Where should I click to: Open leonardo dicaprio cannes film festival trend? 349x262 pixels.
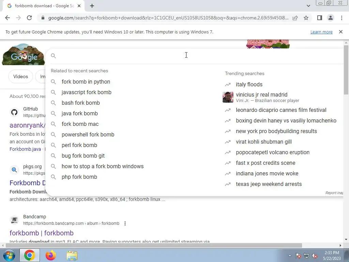pos(281,110)
